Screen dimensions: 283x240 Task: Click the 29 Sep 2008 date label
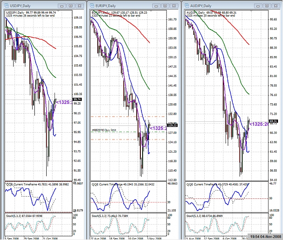(x=31, y=238)
